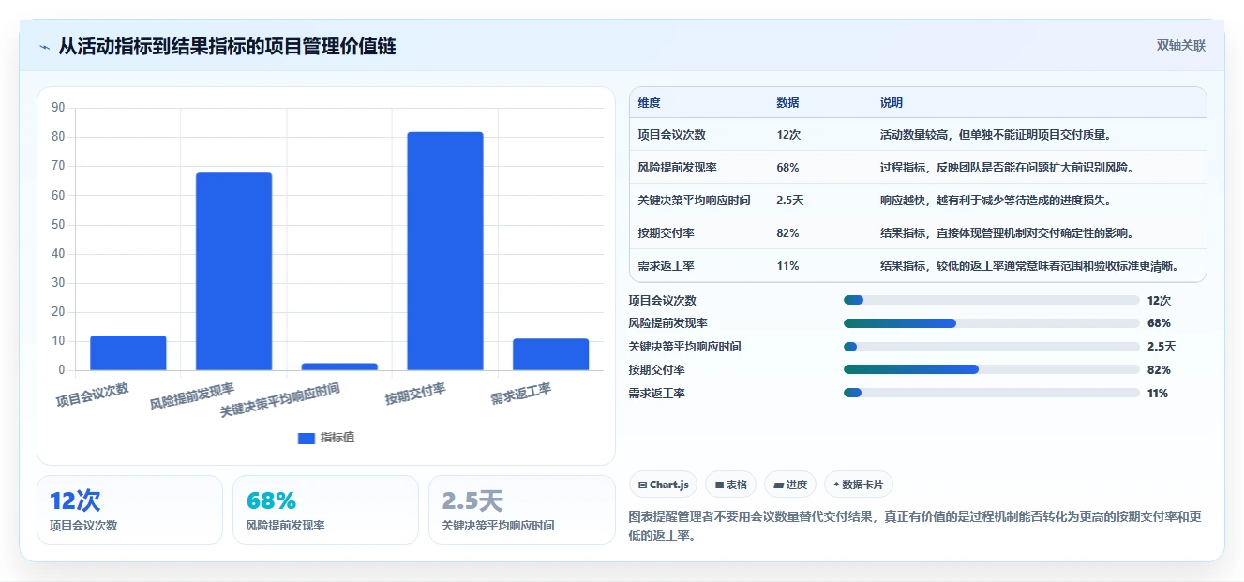Click the 关键决策平均响应时间 progress bar
1244x582 pixels.
(991, 347)
